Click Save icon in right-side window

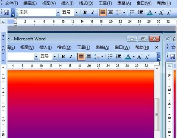(x=172, y=56)
